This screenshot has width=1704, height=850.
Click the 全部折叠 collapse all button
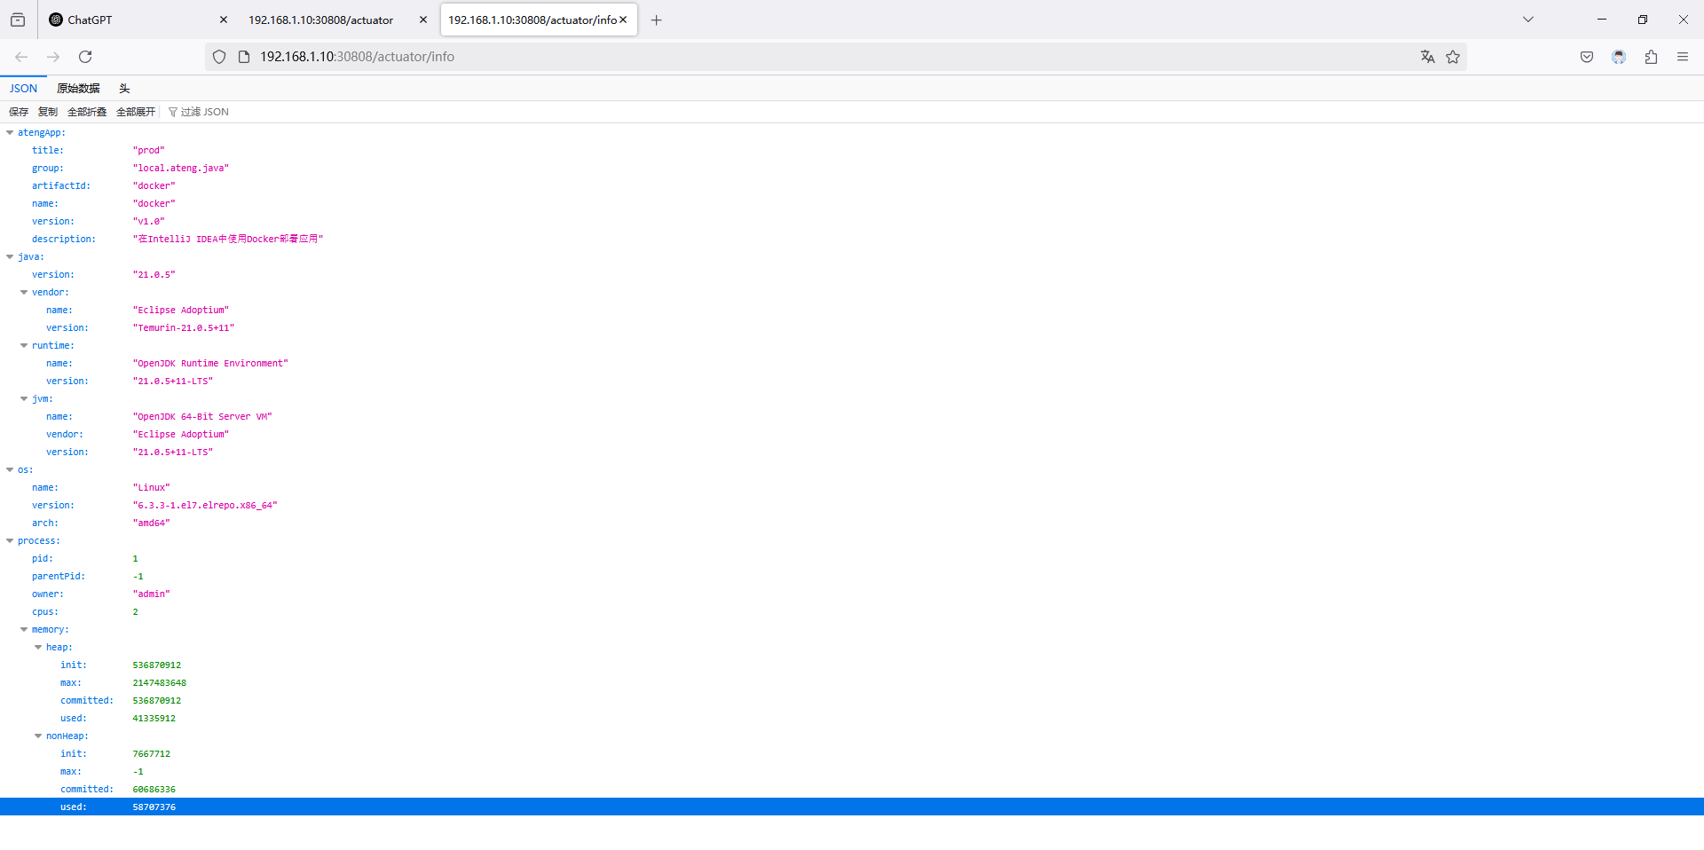pyautogui.click(x=87, y=112)
